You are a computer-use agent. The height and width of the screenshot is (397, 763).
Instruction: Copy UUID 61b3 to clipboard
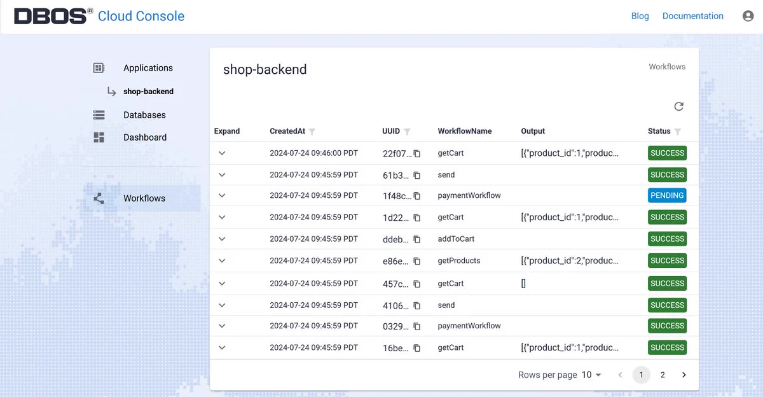tap(417, 175)
